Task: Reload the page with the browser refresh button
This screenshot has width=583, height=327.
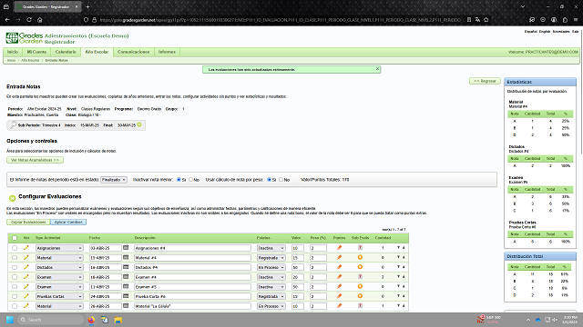Action: [x=29, y=20]
